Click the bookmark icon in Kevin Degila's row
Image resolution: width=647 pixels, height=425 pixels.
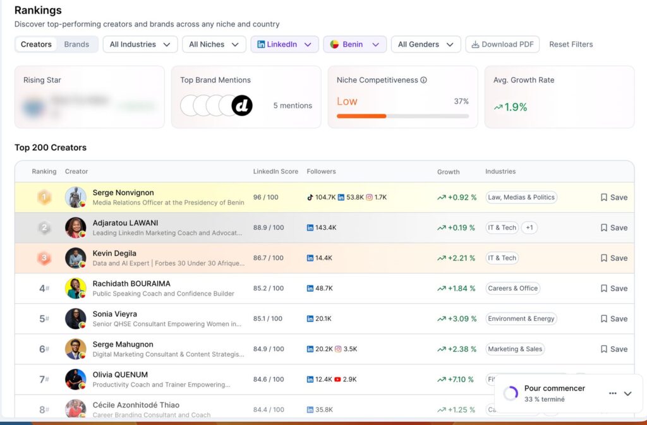pyautogui.click(x=604, y=258)
